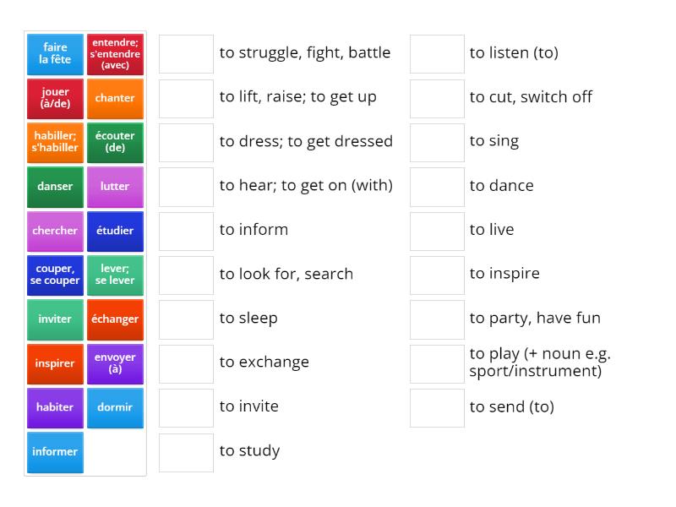Select the "chanter" tile

(115, 98)
